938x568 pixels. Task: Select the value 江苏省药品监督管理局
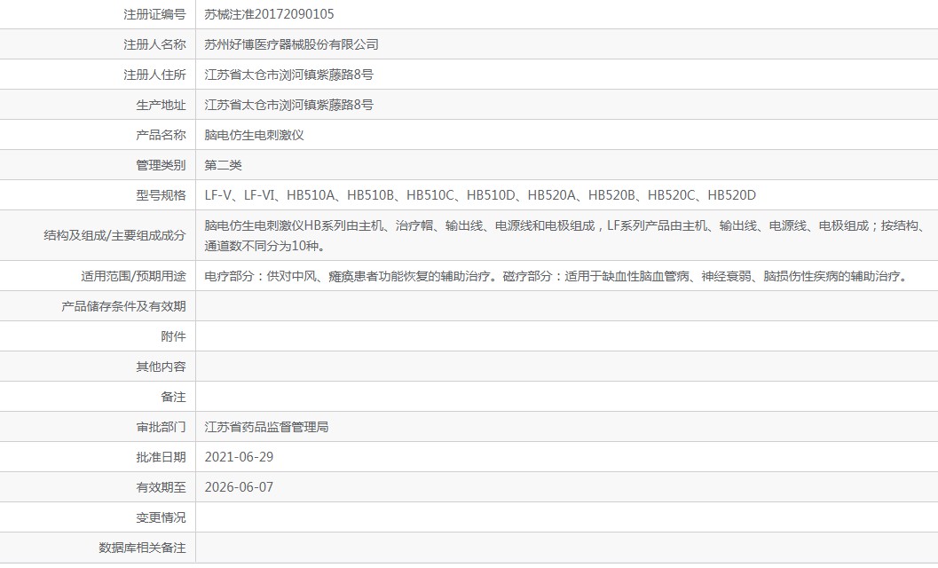[267, 427]
